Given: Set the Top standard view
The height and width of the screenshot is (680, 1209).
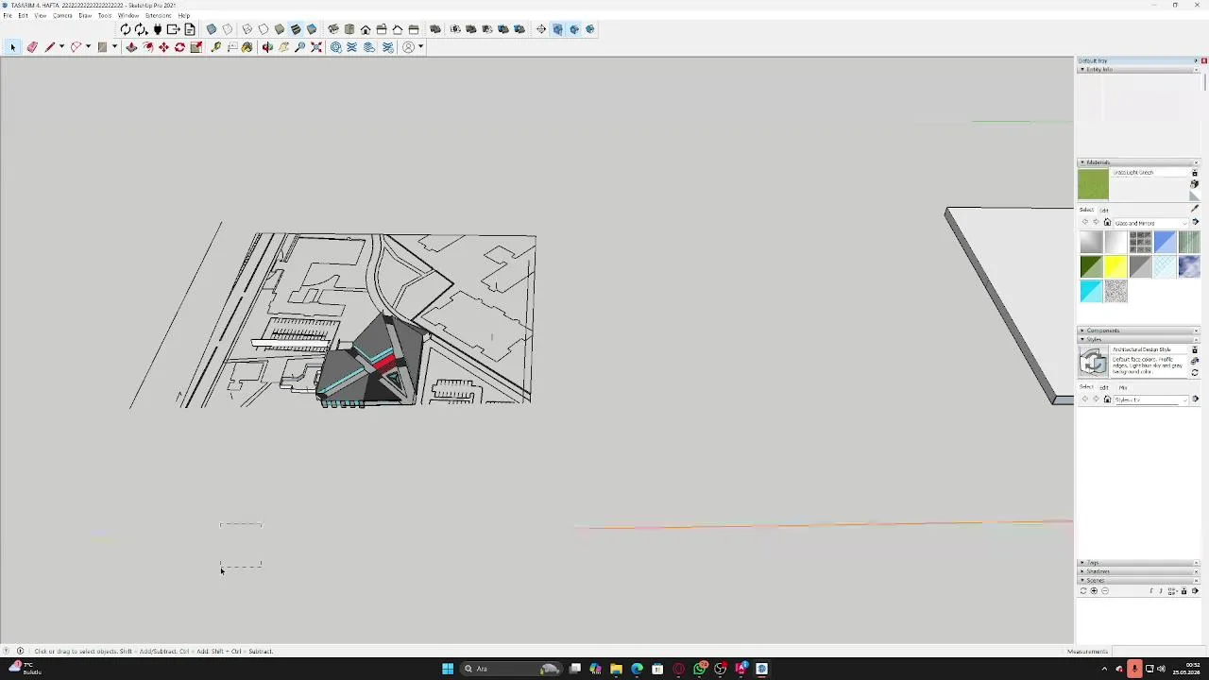Looking at the screenshot, I should pyautogui.click(x=349, y=29).
